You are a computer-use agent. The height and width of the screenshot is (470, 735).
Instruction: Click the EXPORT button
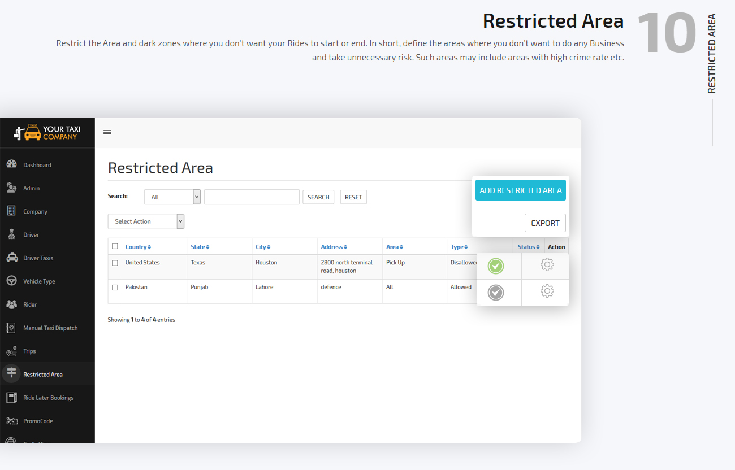click(545, 223)
